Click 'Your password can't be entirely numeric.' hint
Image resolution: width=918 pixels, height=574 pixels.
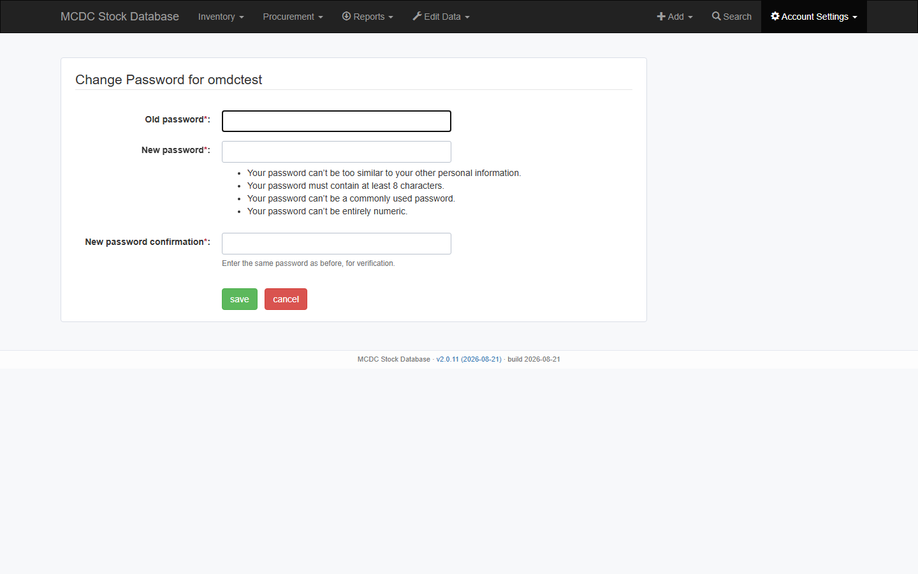click(x=327, y=211)
